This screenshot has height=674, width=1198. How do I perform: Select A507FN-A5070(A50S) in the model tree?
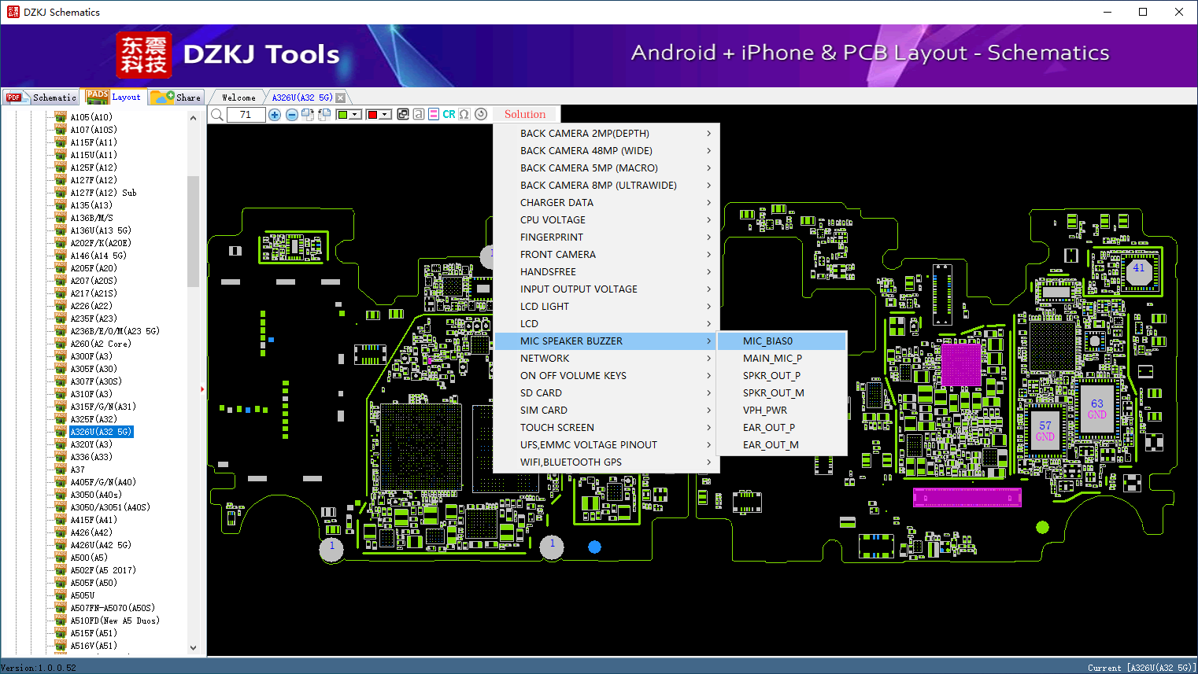point(113,608)
